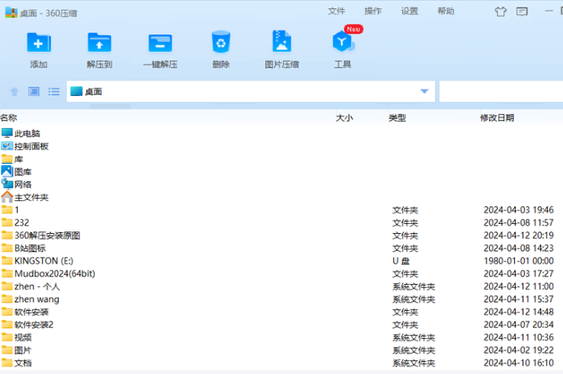Viewport: 563px width, 374px height.
Task: Go up one directory level arrow
Action: coord(14,91)
